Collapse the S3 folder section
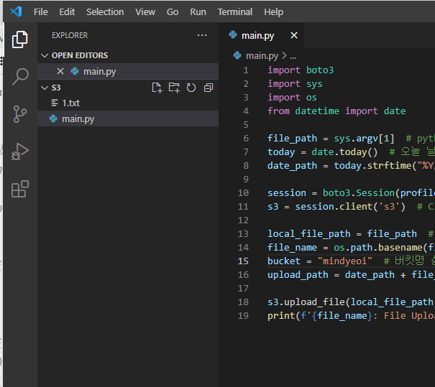This screenshot has height=387, width=435. coord(45,88)
